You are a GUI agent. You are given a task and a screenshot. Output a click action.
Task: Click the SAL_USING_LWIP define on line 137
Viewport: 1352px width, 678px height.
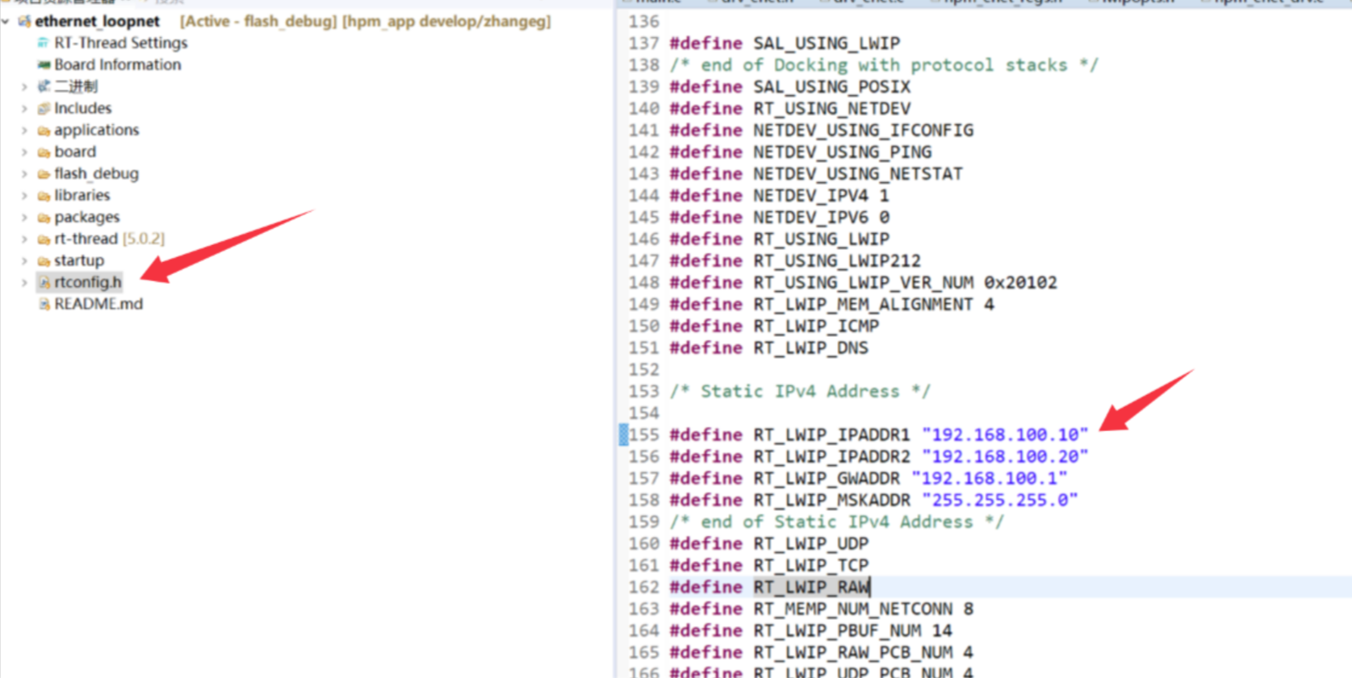tap(827, 43)
